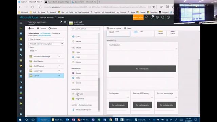The image size is (217, 122).
Task: Open the TSHARPE Internal Consumption subscription dropdown
Action: 46,44
